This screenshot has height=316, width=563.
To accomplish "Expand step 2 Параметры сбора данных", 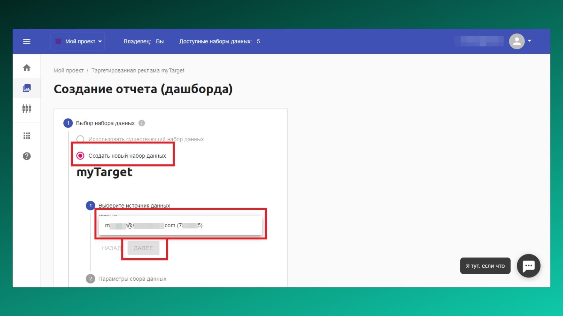I will click(x=126, y=279).
